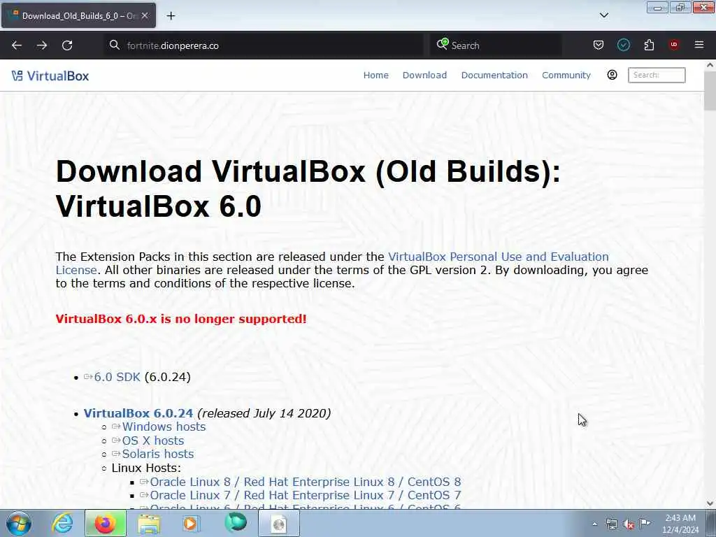Click the scrollbar up arrow
The width and height of the screenshot is (716, 537).
coord(710,65)
